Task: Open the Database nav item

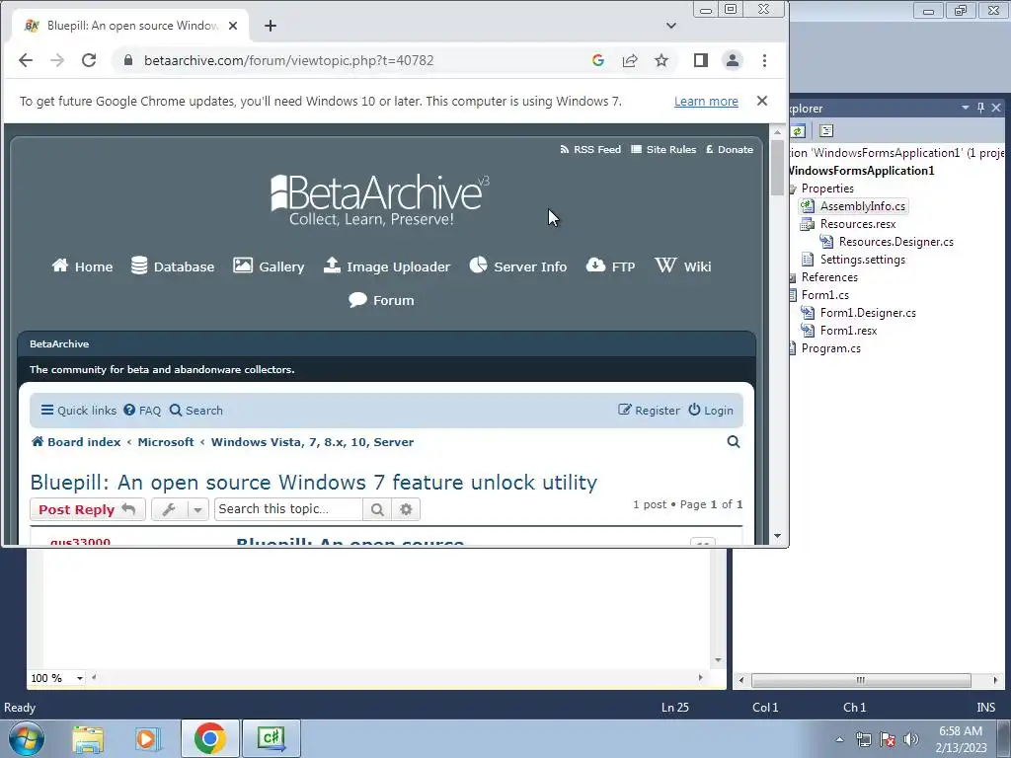Action: pyautogui.click(x=173, y=266)
